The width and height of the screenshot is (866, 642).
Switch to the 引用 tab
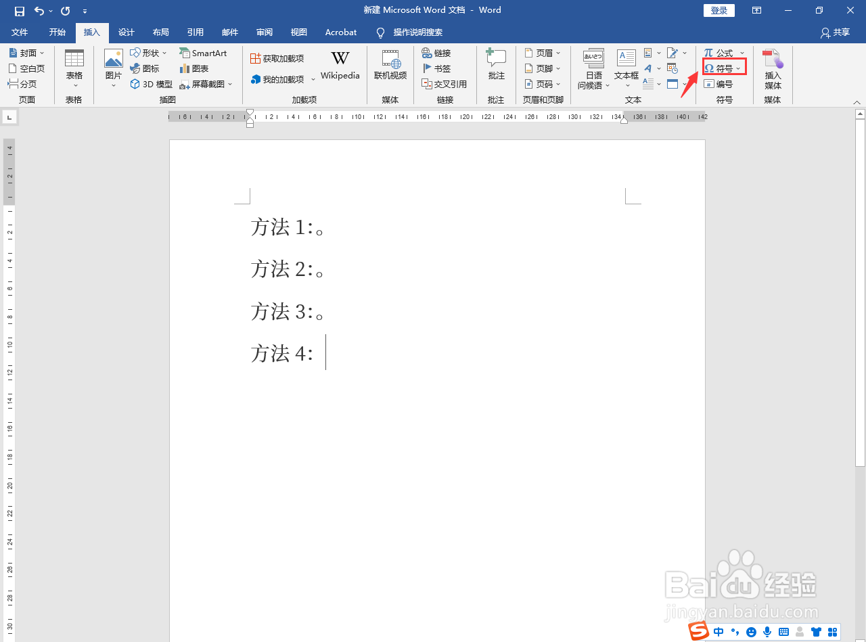(x=196, y=32)
